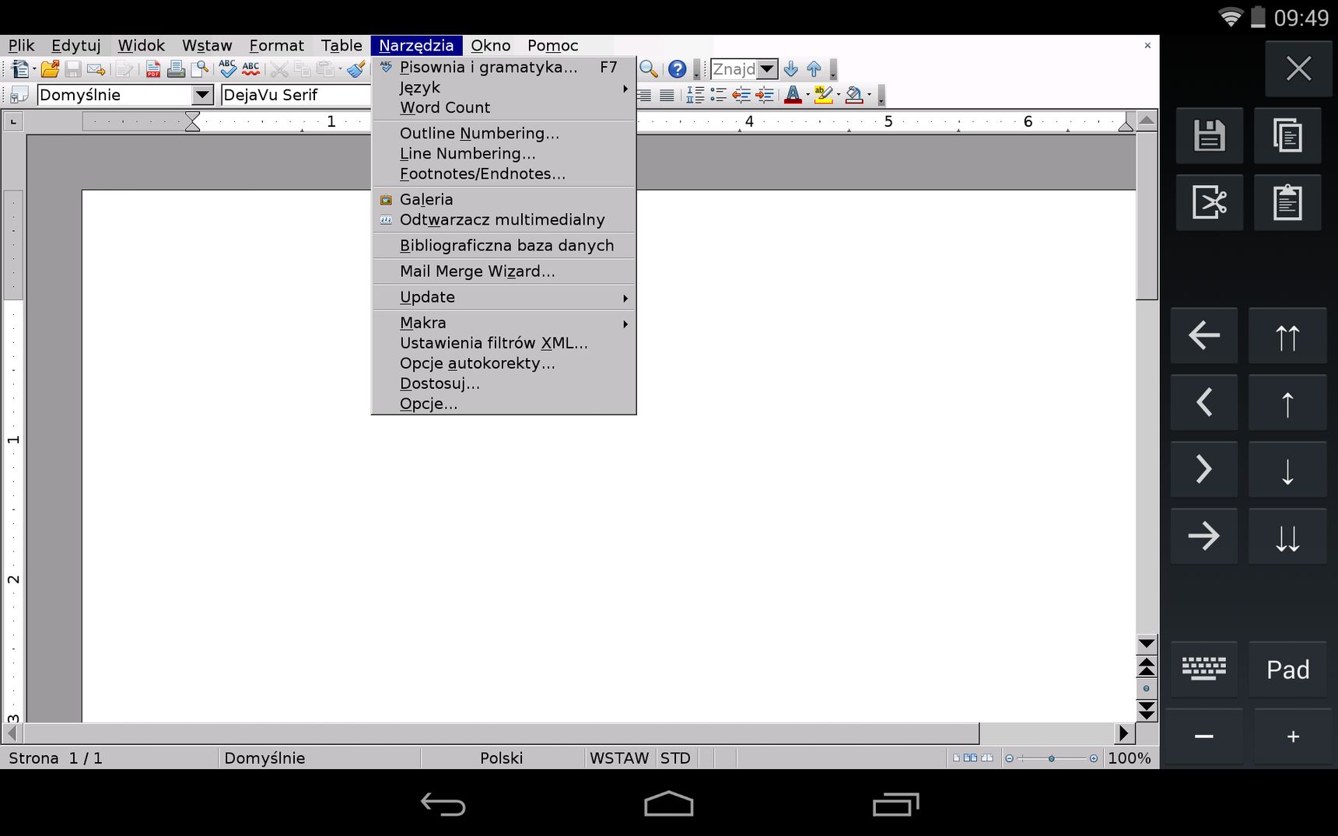Image resolution: width=1338 pixels, height=836 pixels.
Task: Open Mail Merge Wizard entry
Action: 503,271
